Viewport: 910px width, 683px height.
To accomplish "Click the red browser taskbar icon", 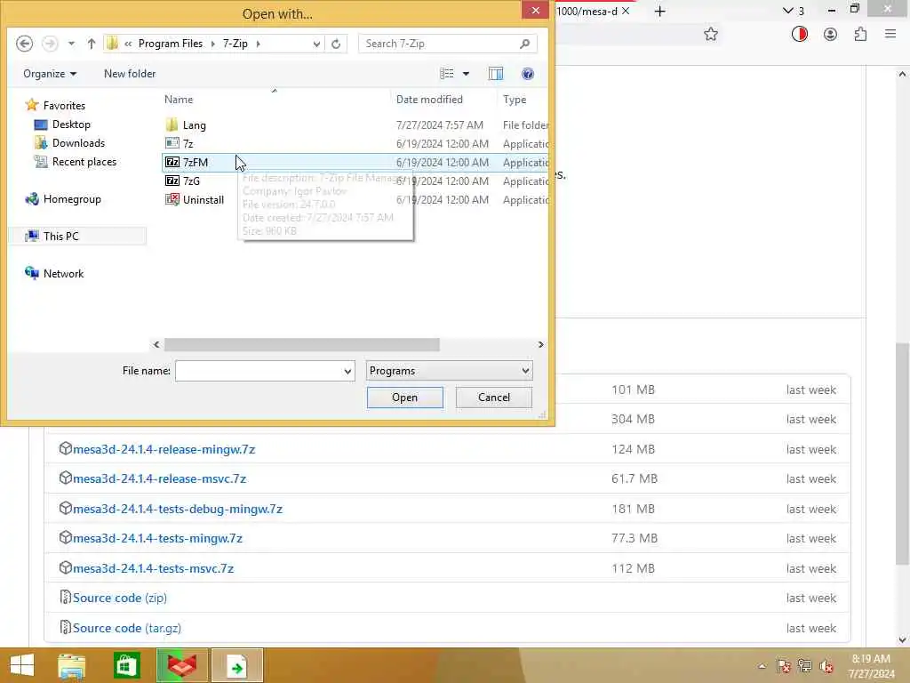I will click(181, 665).
